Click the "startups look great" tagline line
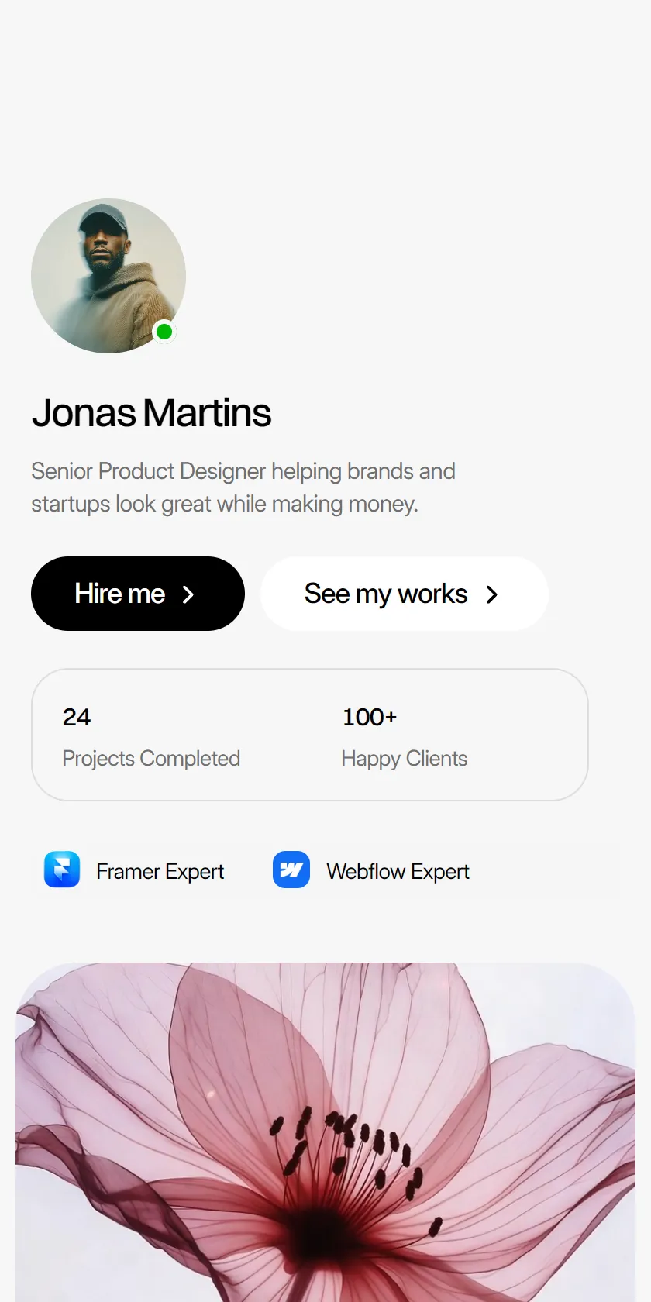This screenshot has width=651, height=1302. pos(225,504)
